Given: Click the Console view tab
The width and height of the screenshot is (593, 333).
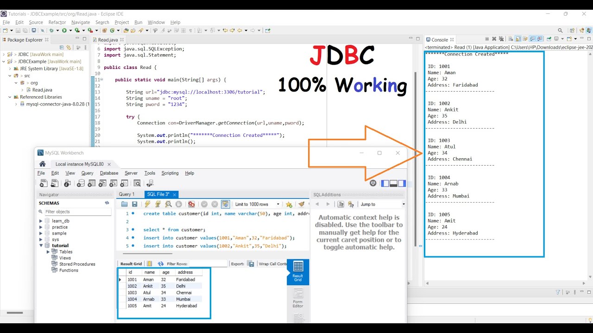Looking at the screenshot, I should 440,40.
